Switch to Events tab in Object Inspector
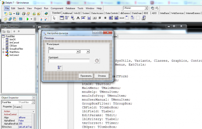The height and width of the screenshot is (129, 202). click(x=18, y=107)
